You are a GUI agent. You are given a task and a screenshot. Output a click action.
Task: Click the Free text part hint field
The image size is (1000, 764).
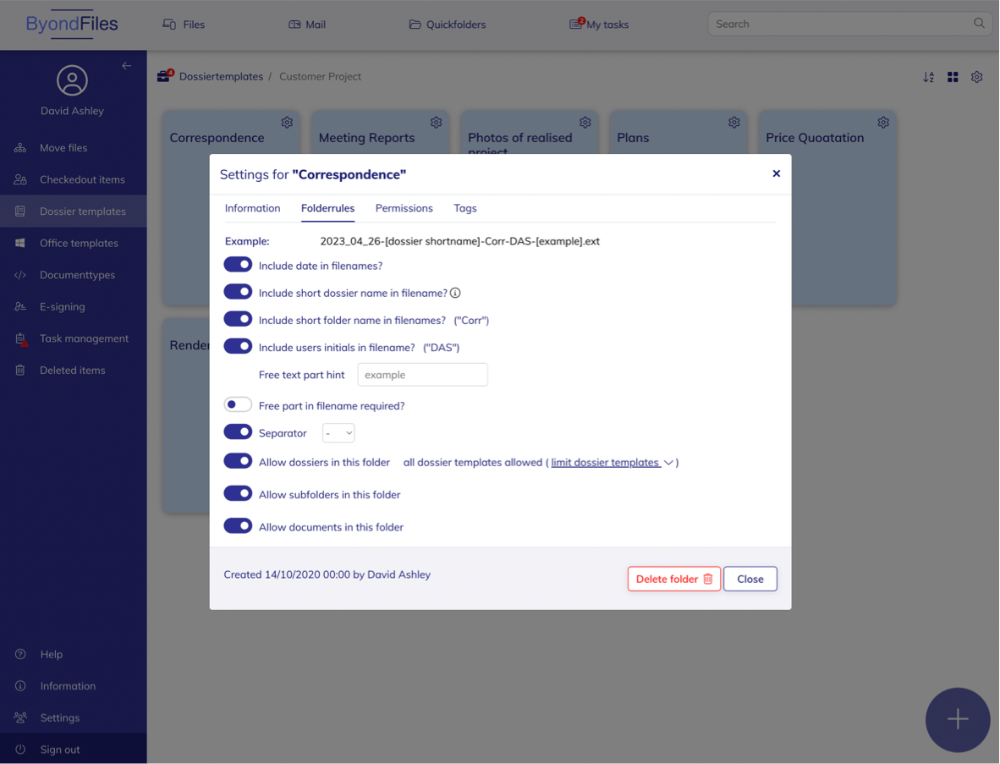pos(422,375)
